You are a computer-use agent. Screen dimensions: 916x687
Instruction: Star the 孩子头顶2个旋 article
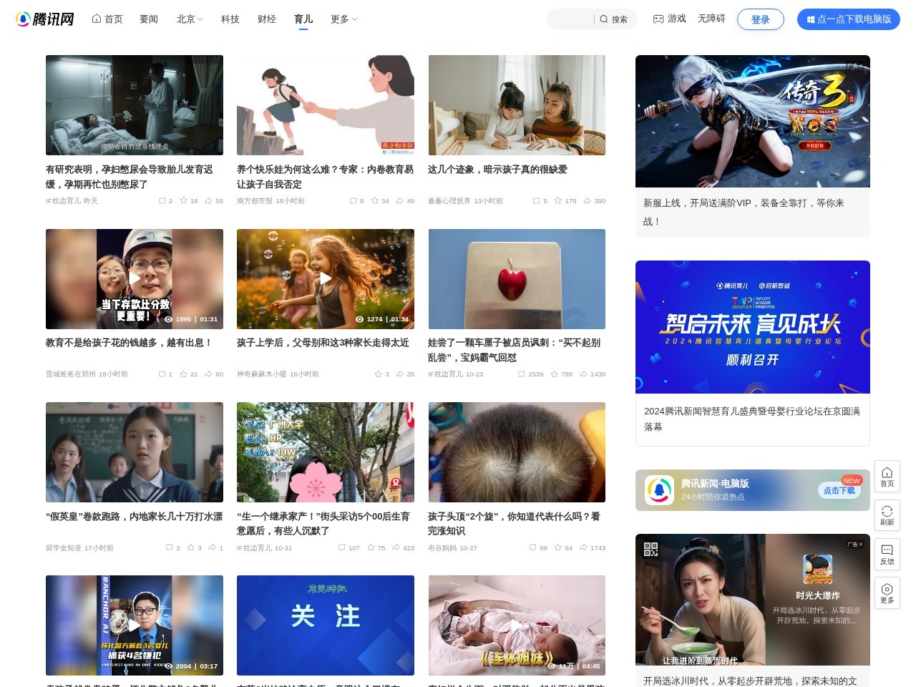tap(561, 548)
